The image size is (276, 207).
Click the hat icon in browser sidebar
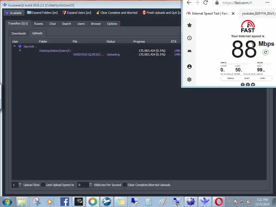[x=189, y=51]
